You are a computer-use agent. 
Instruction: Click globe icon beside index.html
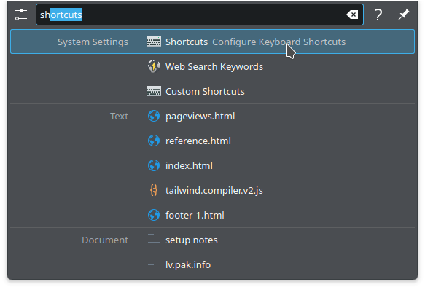tap(154, 165)
